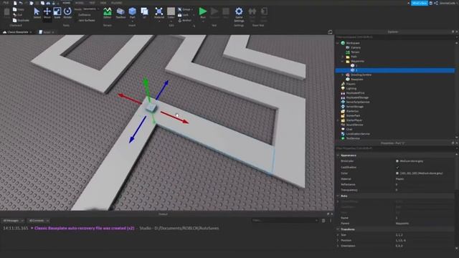
Task: Click the viewport maximize icon above 3D view
Action: coord(330,32)
